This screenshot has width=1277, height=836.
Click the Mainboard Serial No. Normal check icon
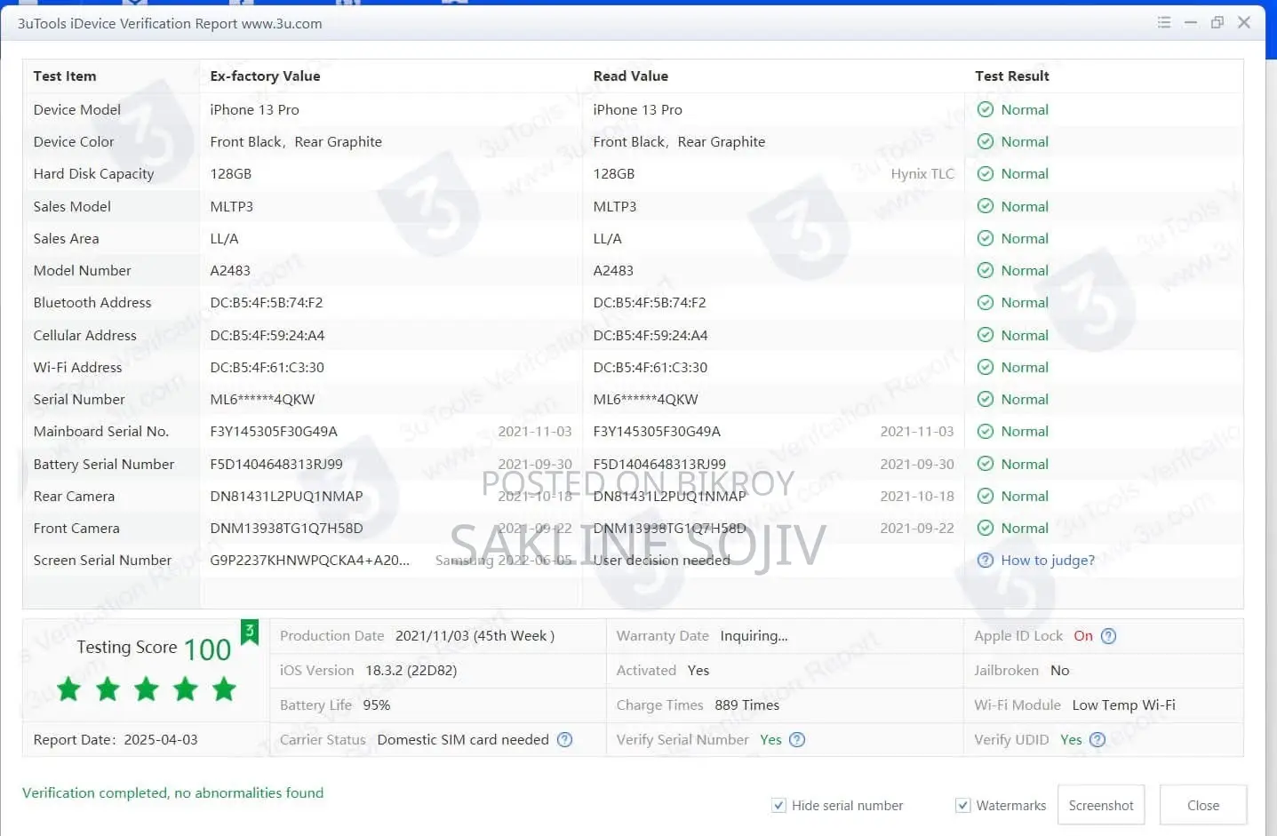985,432
